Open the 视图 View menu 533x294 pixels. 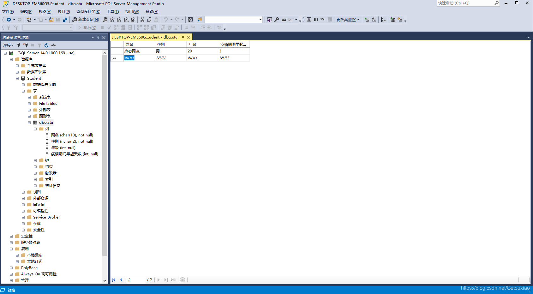coord(45,12)
